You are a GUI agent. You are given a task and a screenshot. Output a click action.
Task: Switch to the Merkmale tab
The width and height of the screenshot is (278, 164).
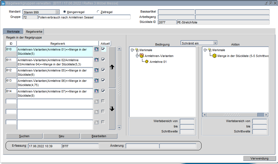pos(13,32)
